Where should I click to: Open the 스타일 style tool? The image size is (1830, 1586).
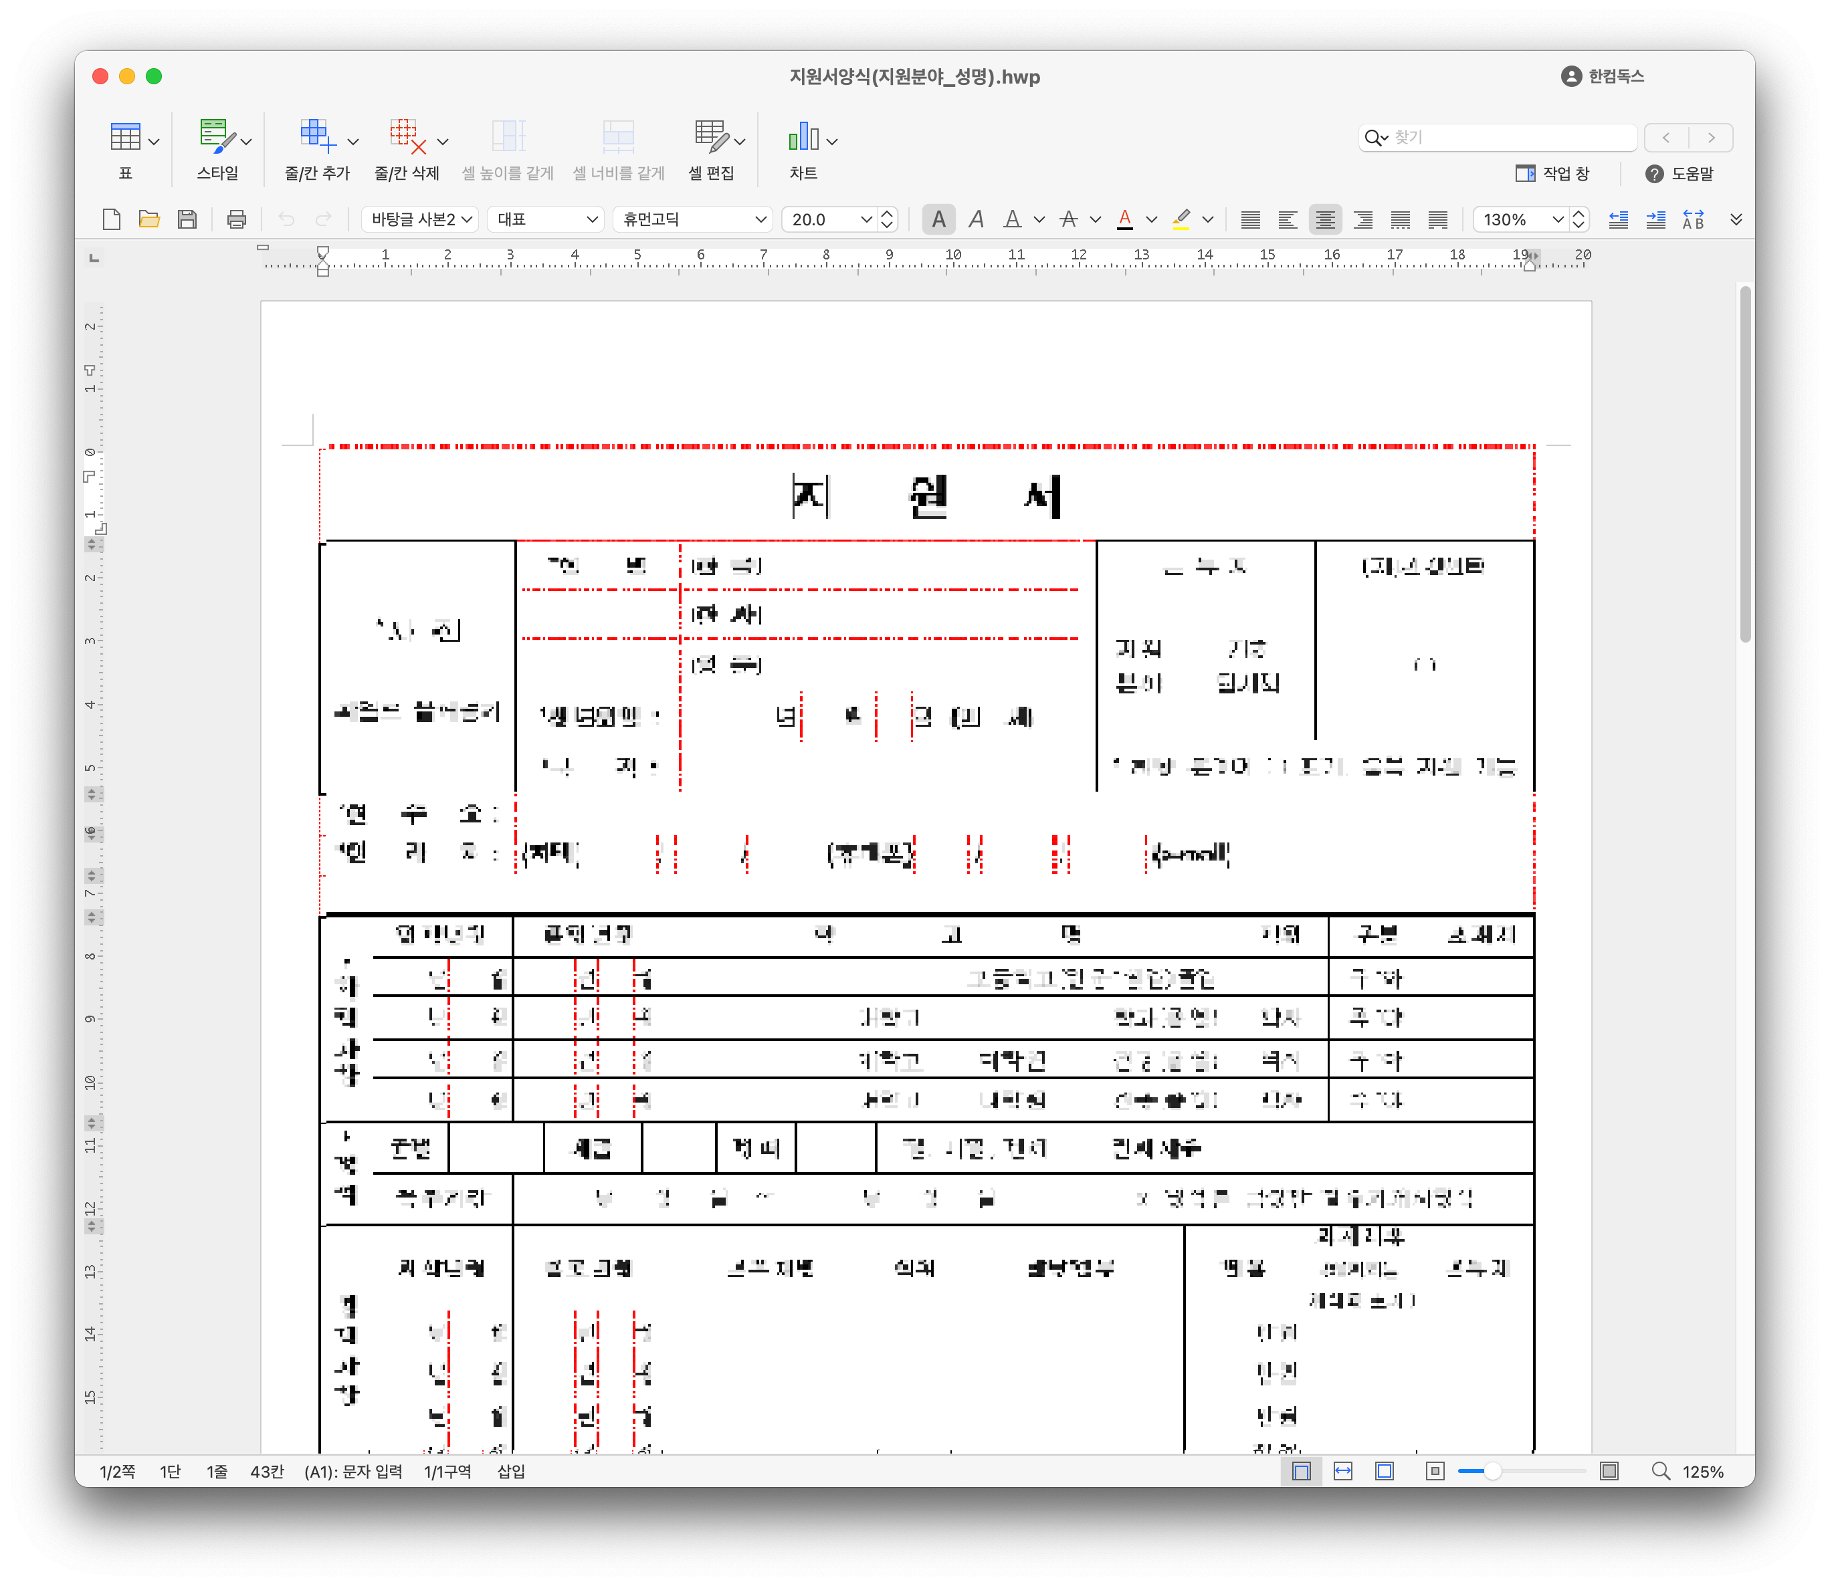[x=217, y=137]
